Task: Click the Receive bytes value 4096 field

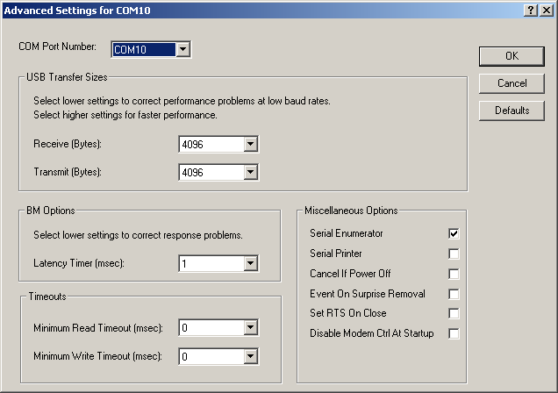Action: (211, 145)
